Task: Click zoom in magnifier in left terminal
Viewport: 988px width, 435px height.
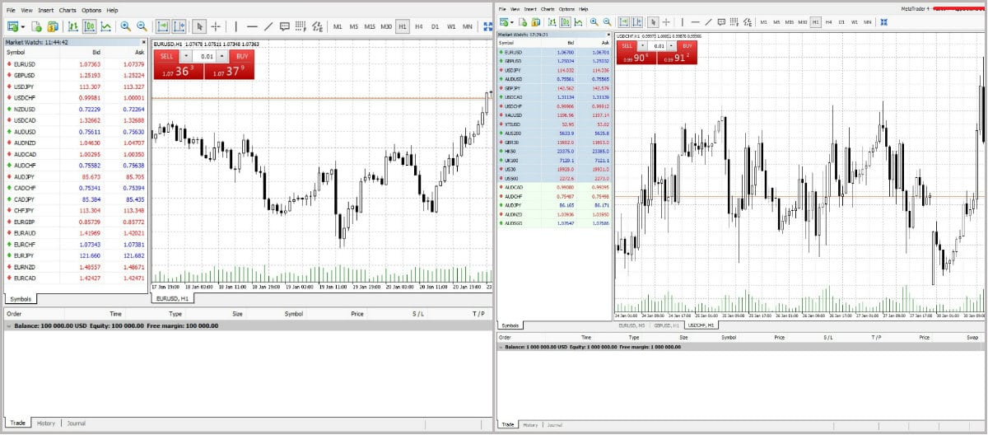Action: coord(125,26)
